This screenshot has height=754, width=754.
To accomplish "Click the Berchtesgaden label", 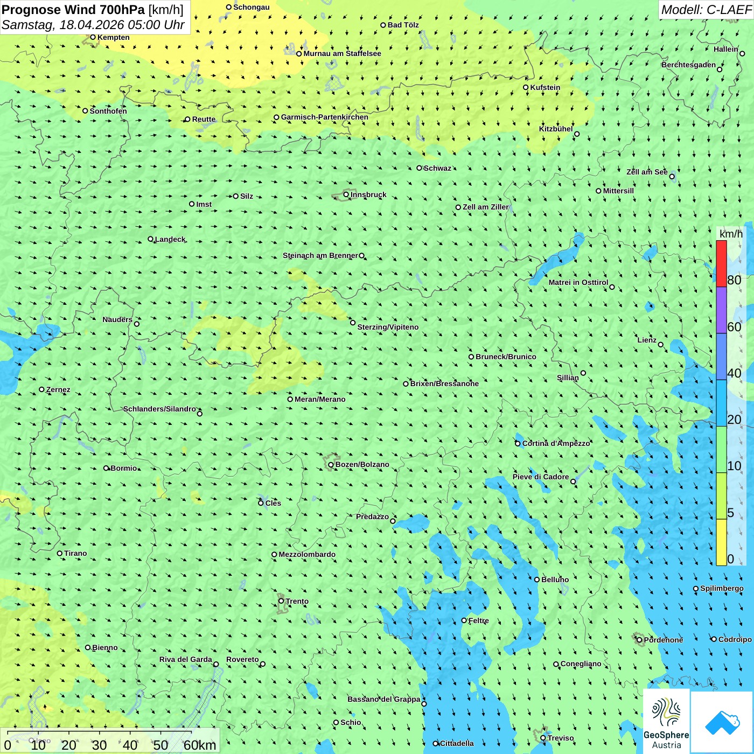I will pyautogui.click(x=689, y=65).
